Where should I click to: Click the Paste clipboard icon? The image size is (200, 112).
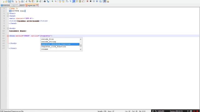[33, 1]
